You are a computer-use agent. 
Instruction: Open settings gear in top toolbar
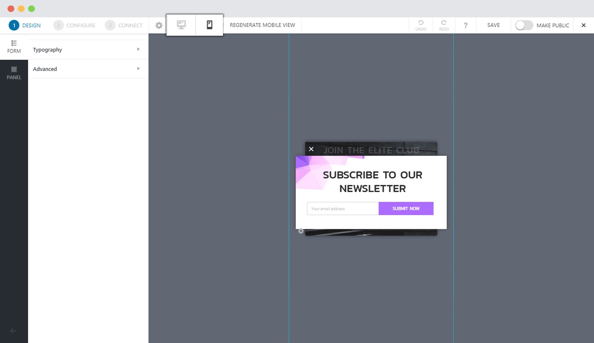(x=159, y=25)
